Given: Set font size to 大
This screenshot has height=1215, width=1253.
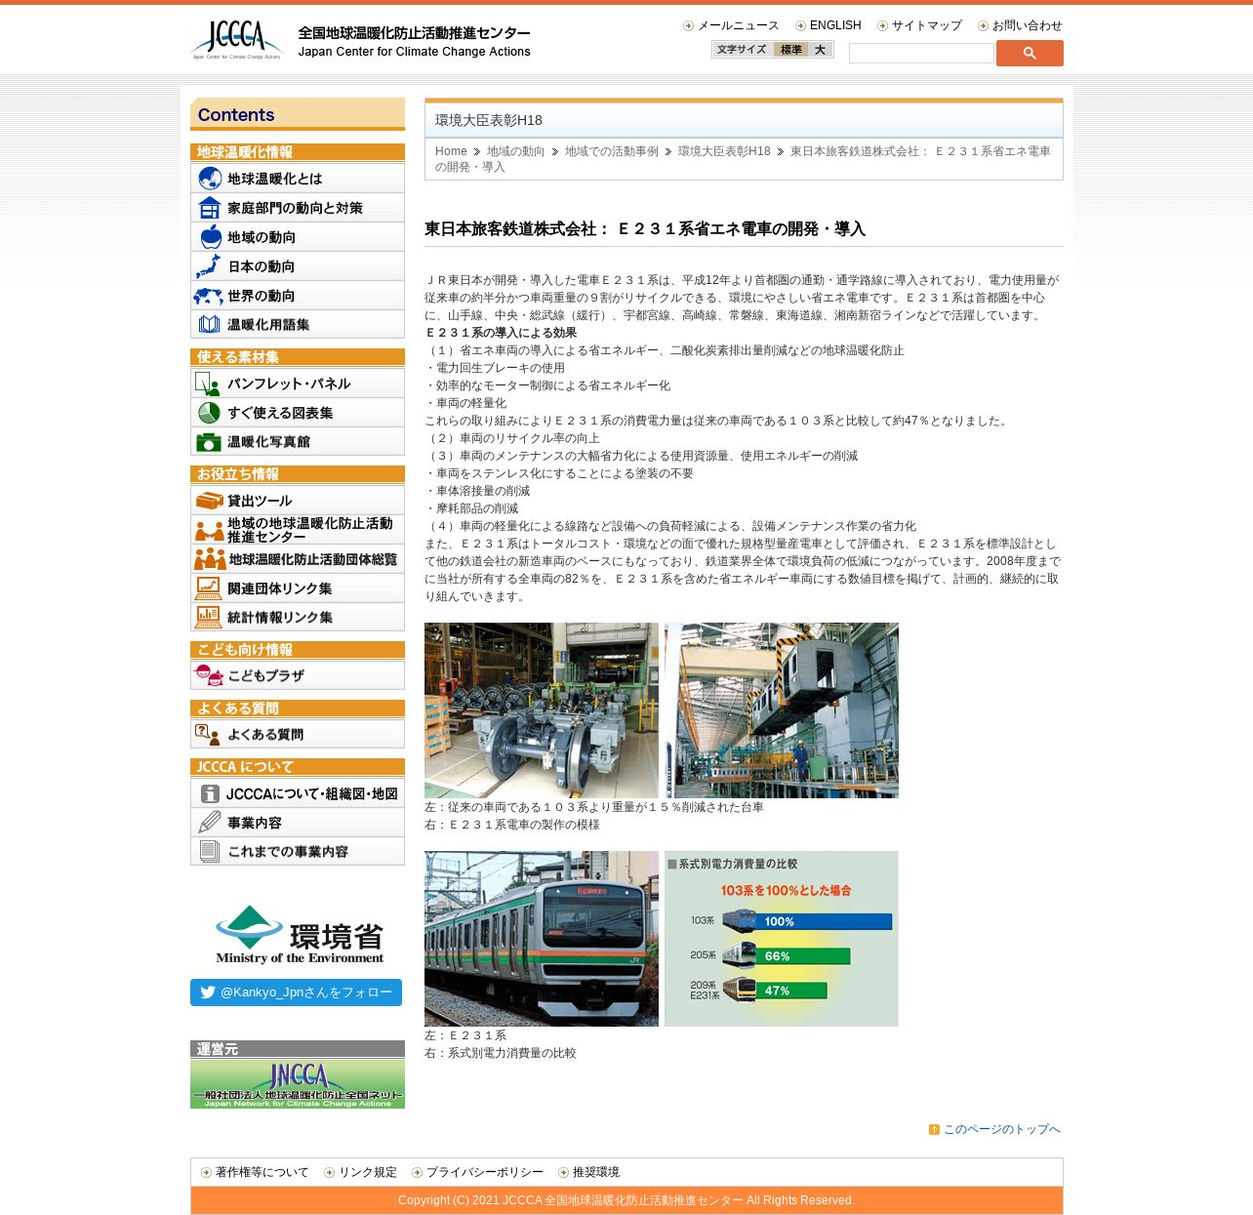Looking at the screenshot, I should (x=820, y=50).
